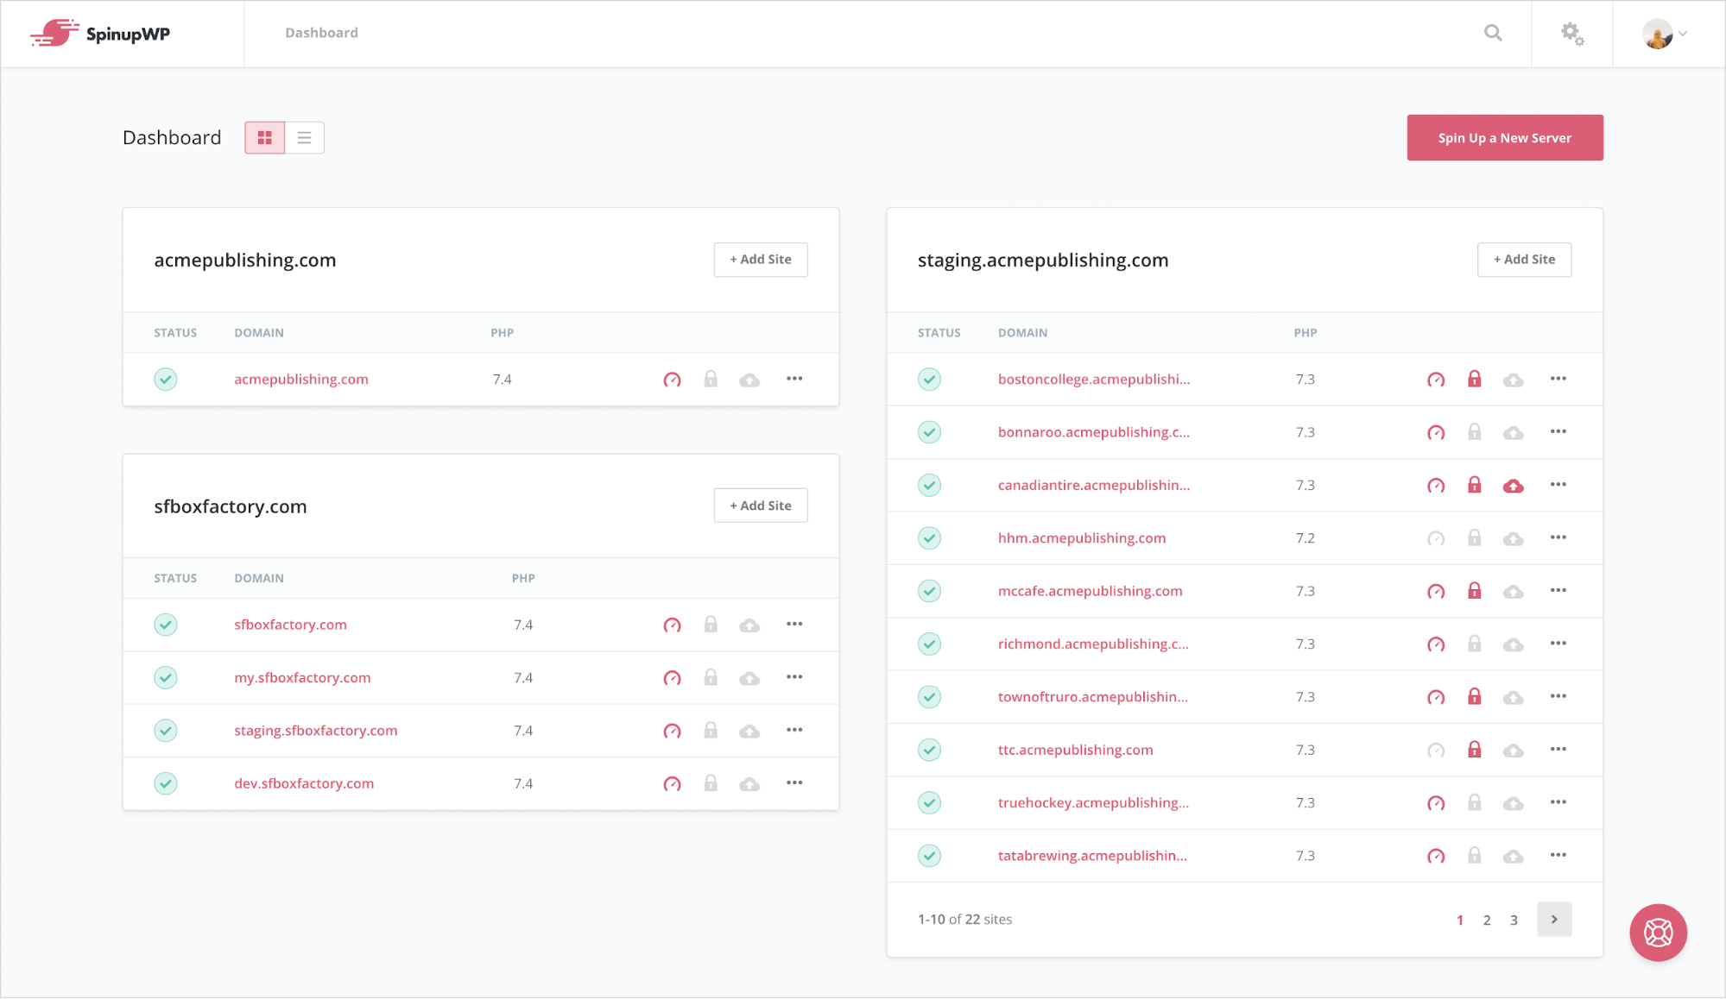Click the Nginx status icon for sfboxfactory.com
Image resolution: width=1726 pixels, height=999 pixels.
pos(673,625)
